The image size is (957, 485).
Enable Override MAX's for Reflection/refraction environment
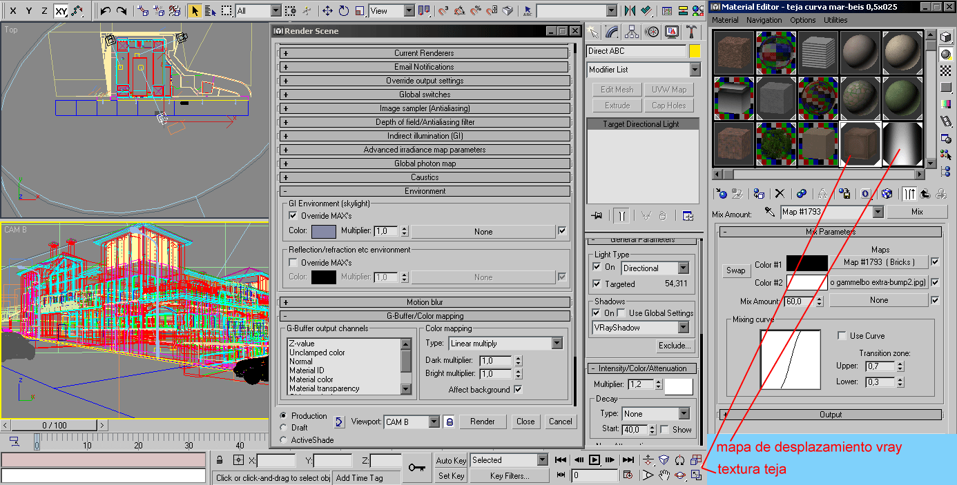293,263
